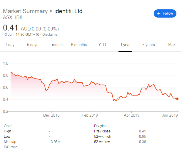The height and width of the screenshot is (150, 182).
Task: Click the Mkt cap value 13.05M
Action: [55, 142]
